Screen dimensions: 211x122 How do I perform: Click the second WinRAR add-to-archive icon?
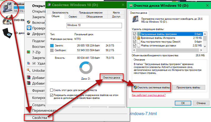click(28, 83)
